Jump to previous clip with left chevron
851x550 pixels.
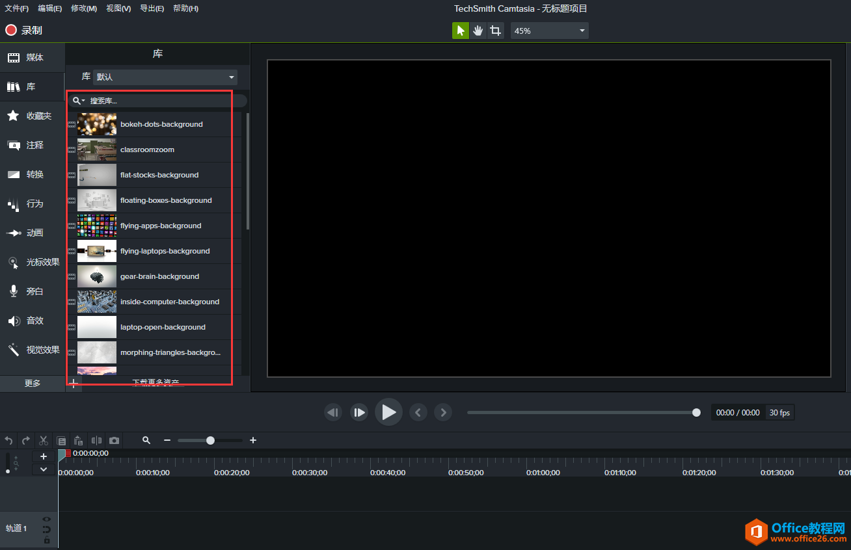tap(418, 412)
